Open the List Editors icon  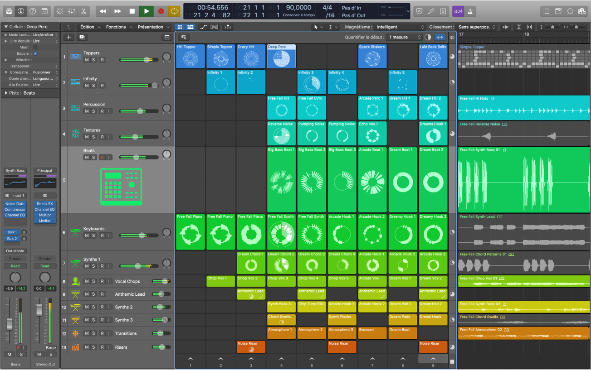tap(547, 11)
